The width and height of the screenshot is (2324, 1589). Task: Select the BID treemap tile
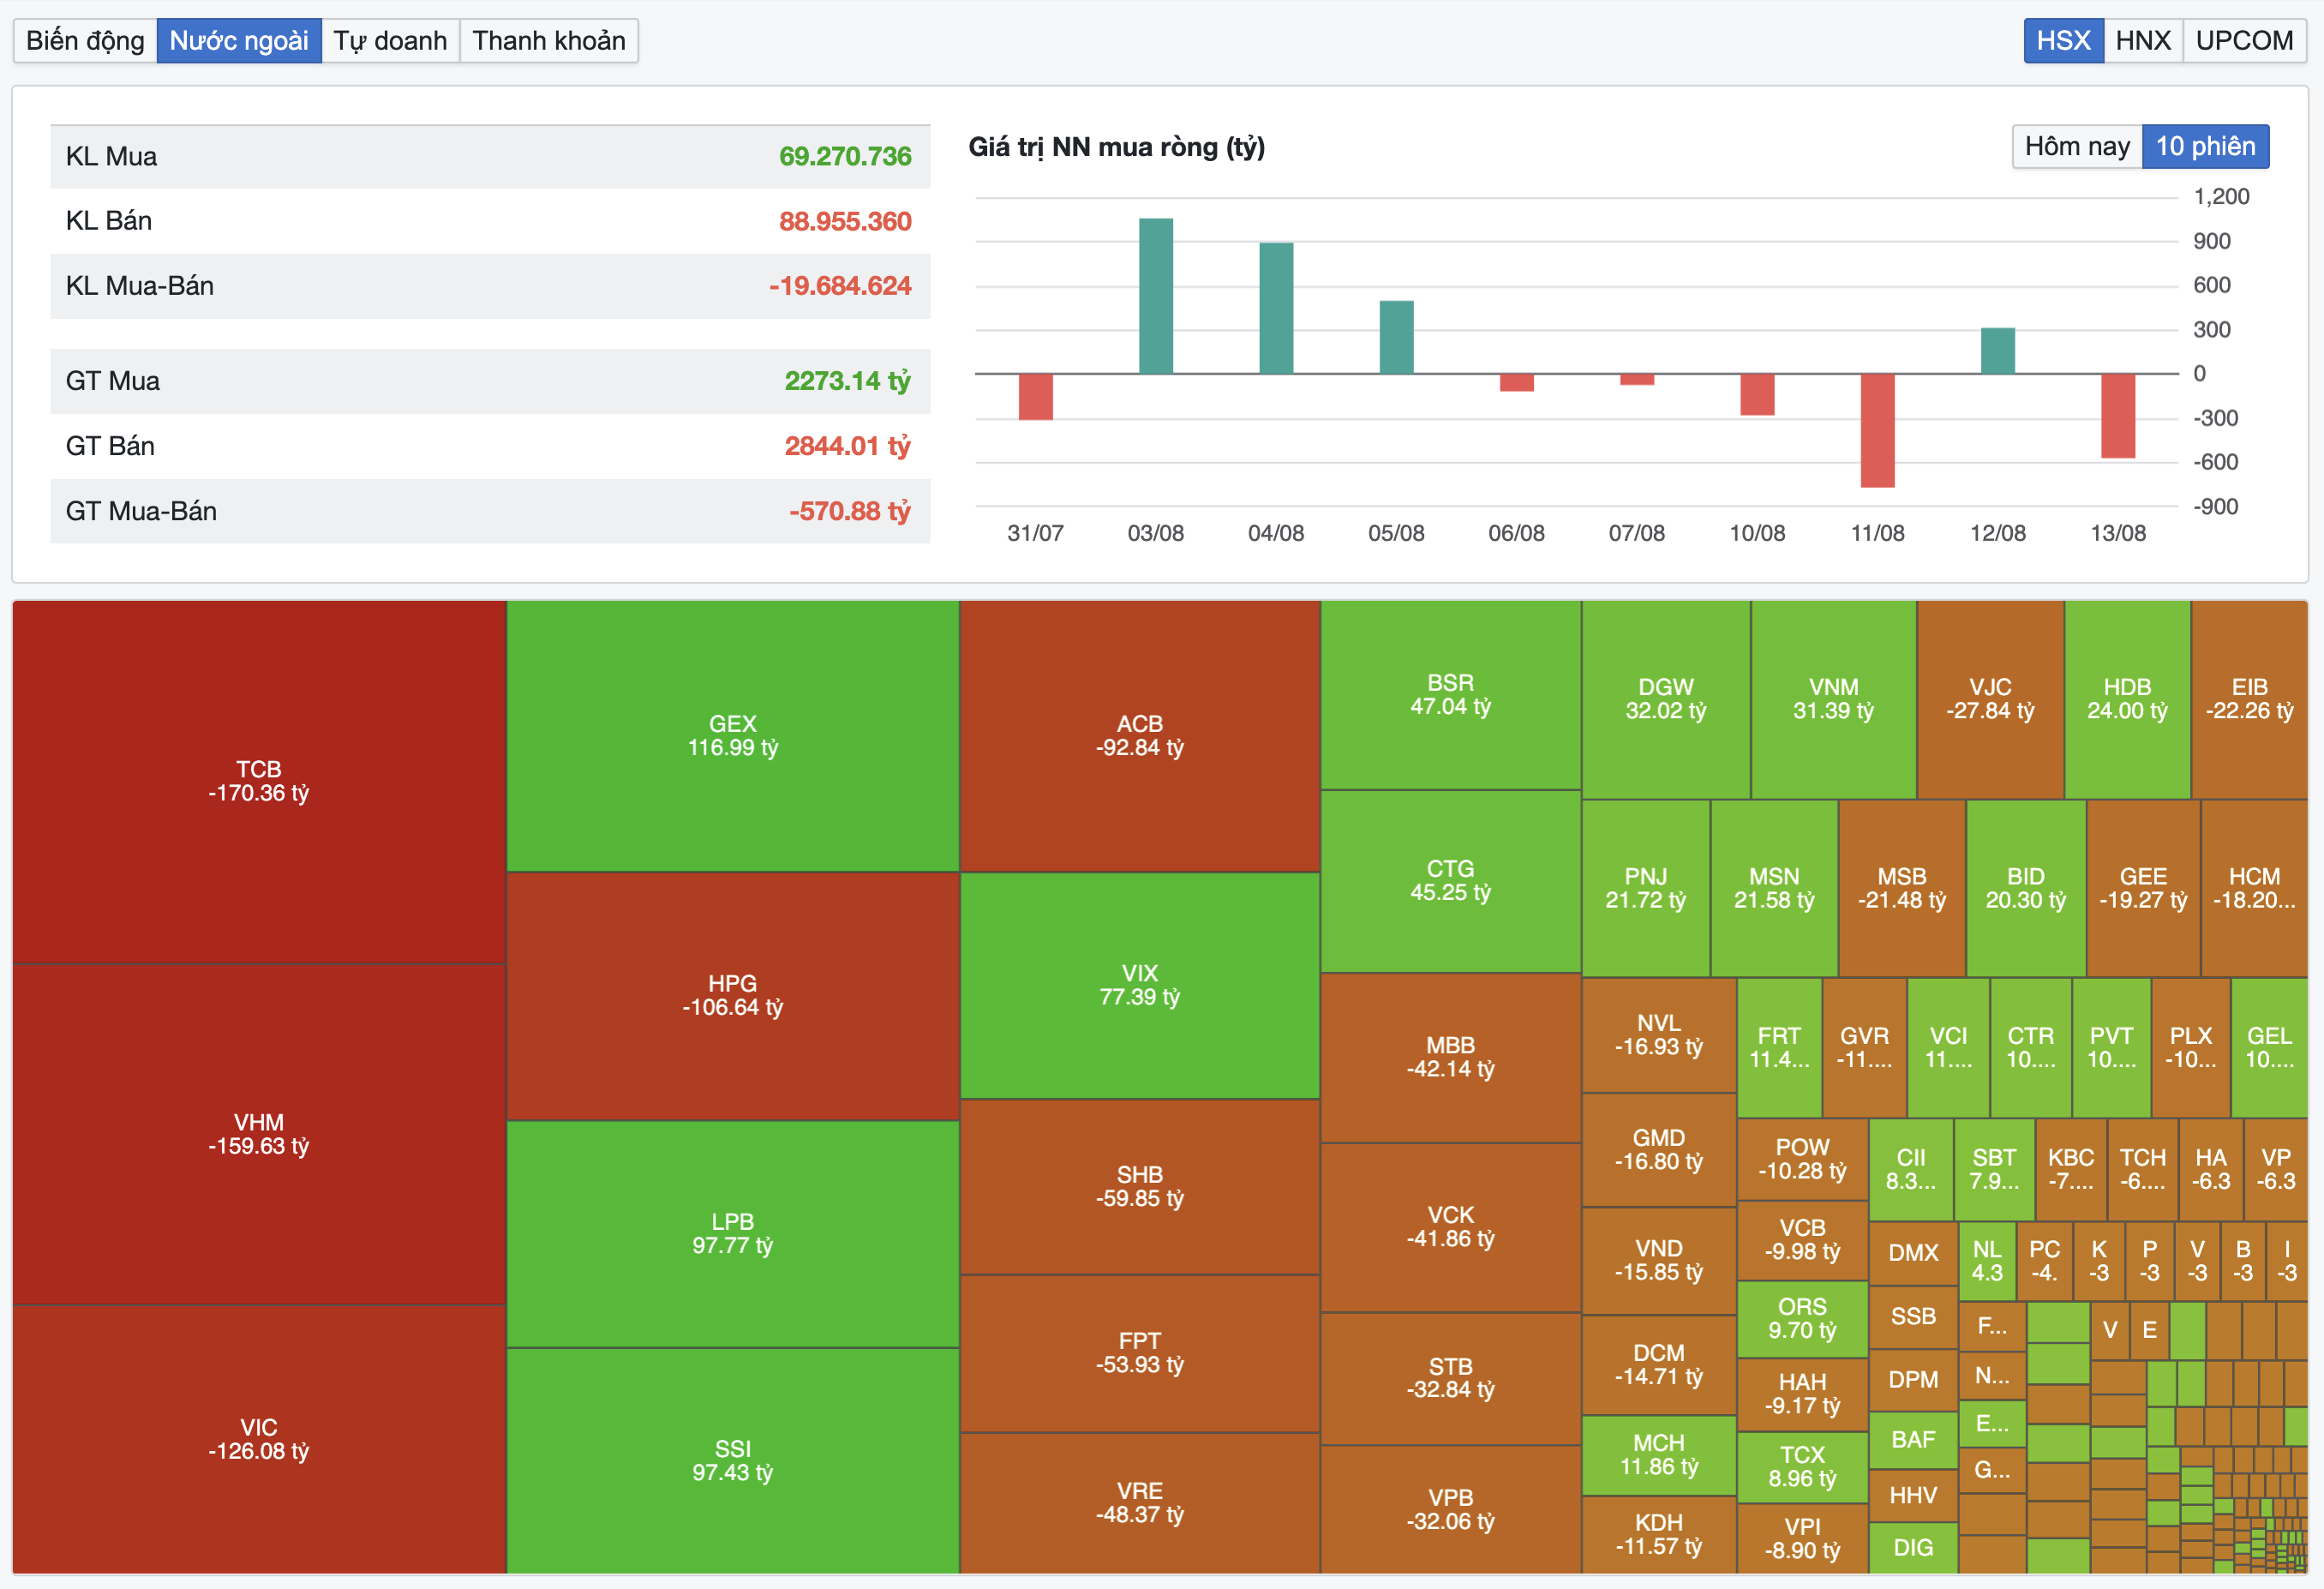2026,888
